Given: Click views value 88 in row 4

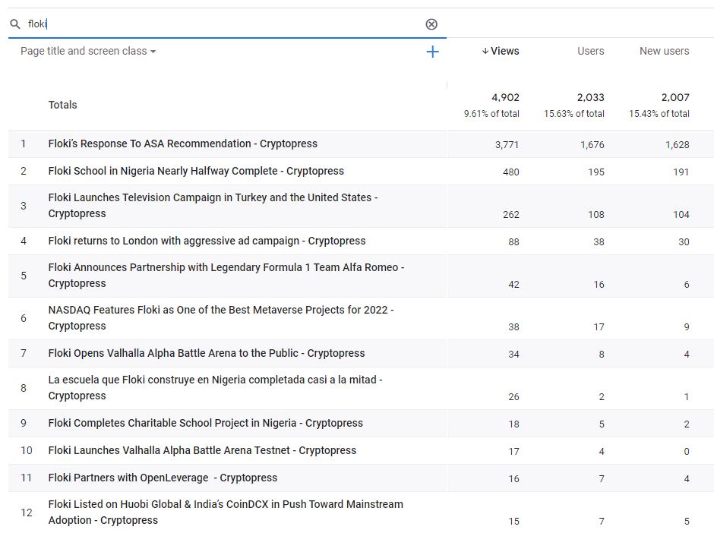Looking at the screenshot, I should (x=513, y=242).
